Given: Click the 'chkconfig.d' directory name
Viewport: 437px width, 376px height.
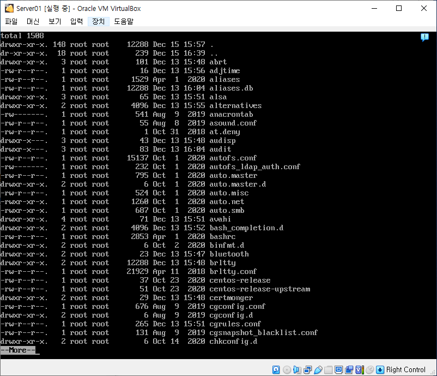Looking at the screenshot, I should (233, 342).
